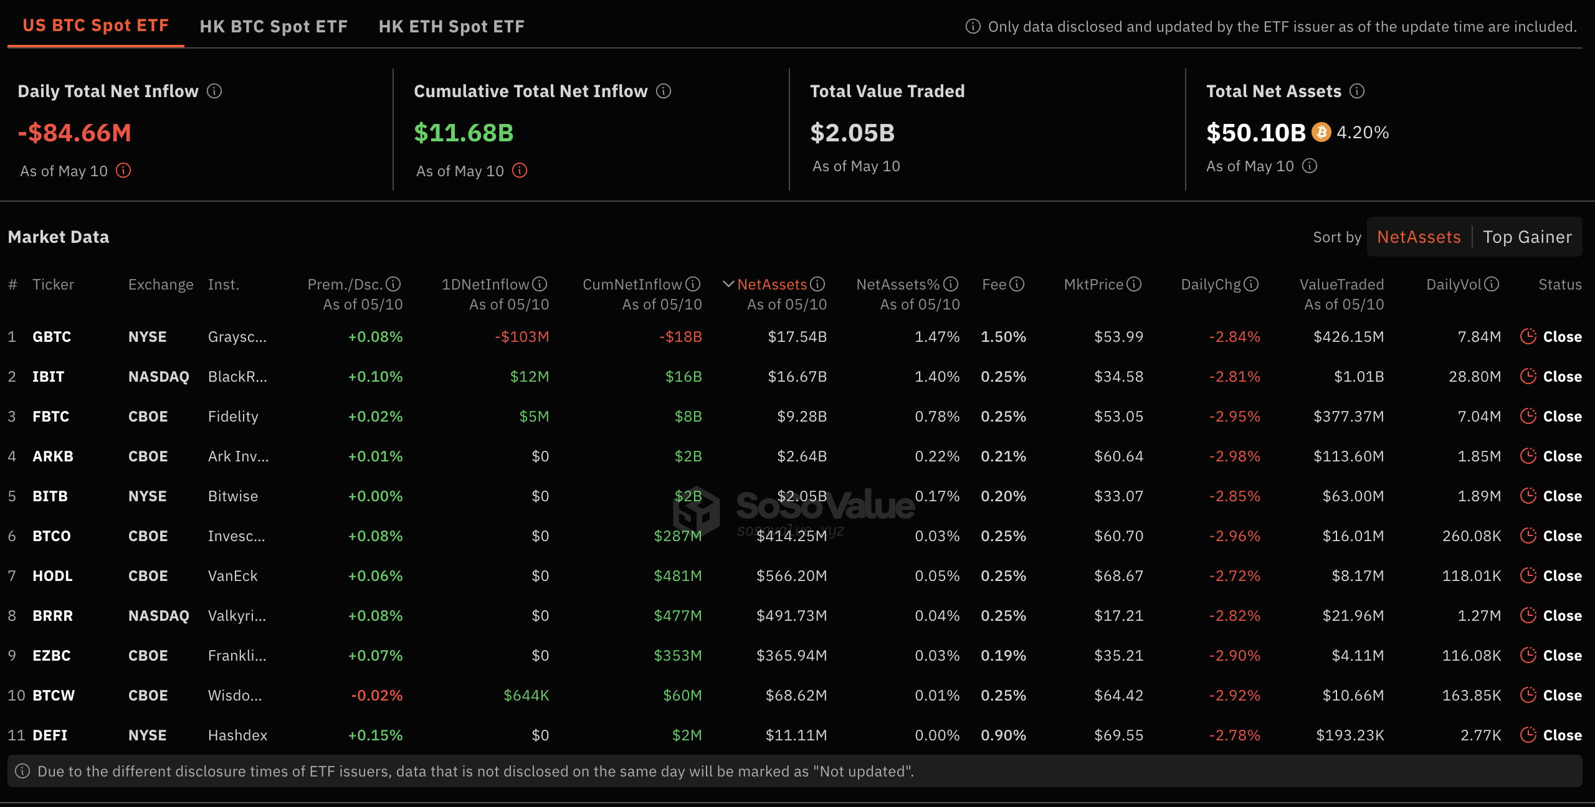Click the clock status icon in GBTC row

click(x=1528, y=336)
